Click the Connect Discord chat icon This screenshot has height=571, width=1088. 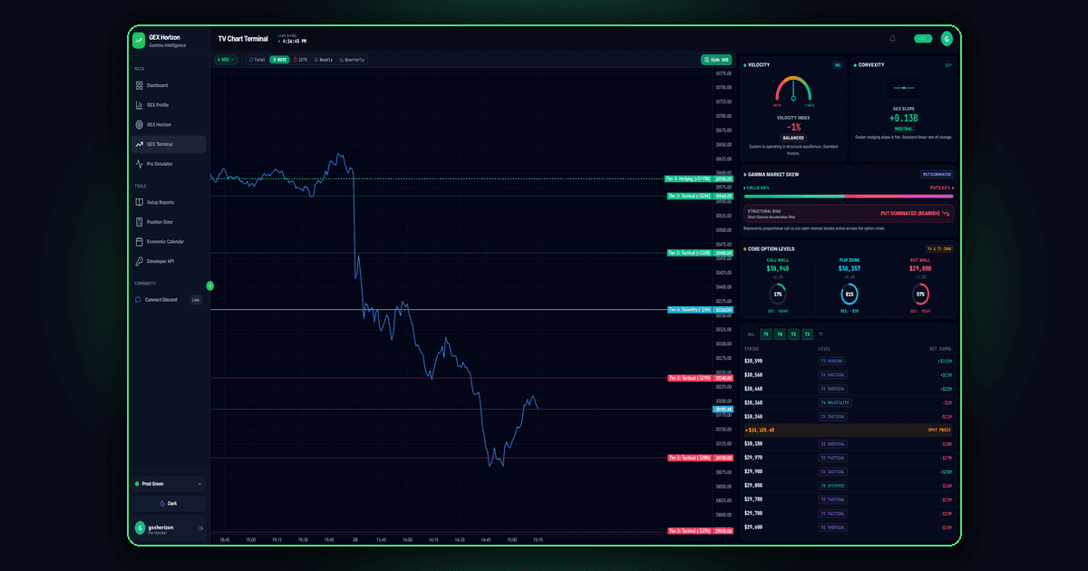pyautogui.click(x=139, y=299)
